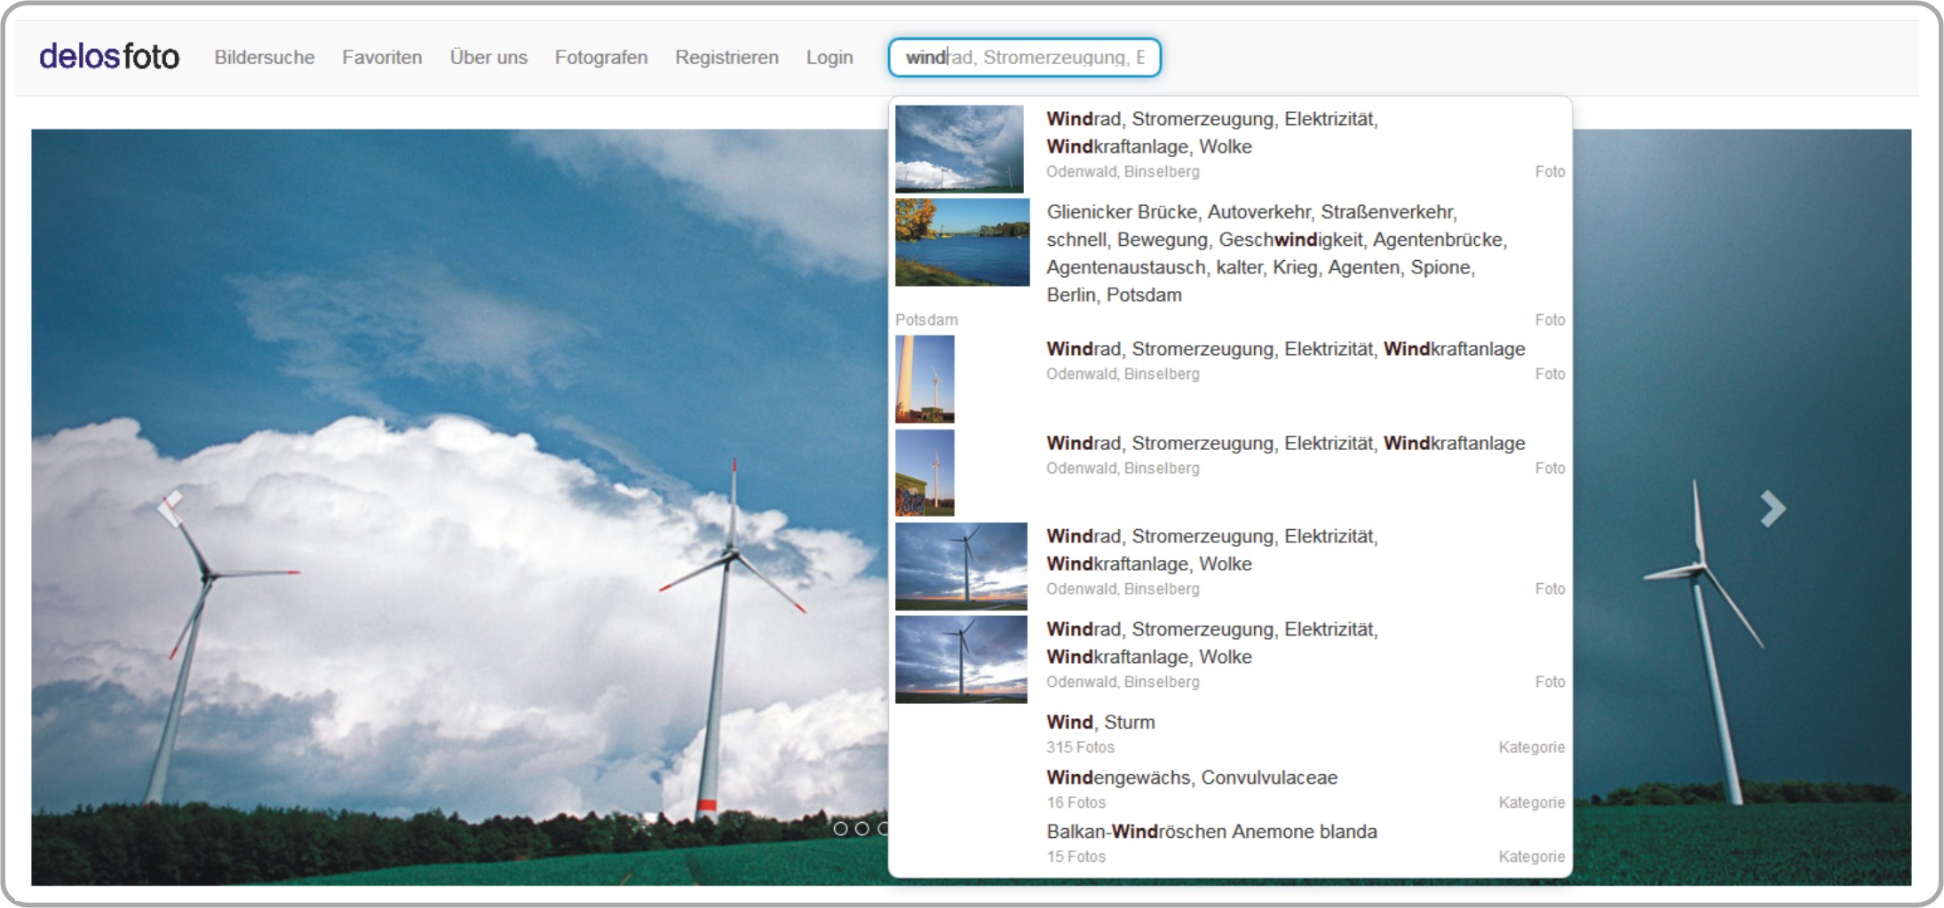Open first narrow Windrad thumbnail with tower
The image size is (1944, 908).
pyautogui.click(x=924, y=379)
